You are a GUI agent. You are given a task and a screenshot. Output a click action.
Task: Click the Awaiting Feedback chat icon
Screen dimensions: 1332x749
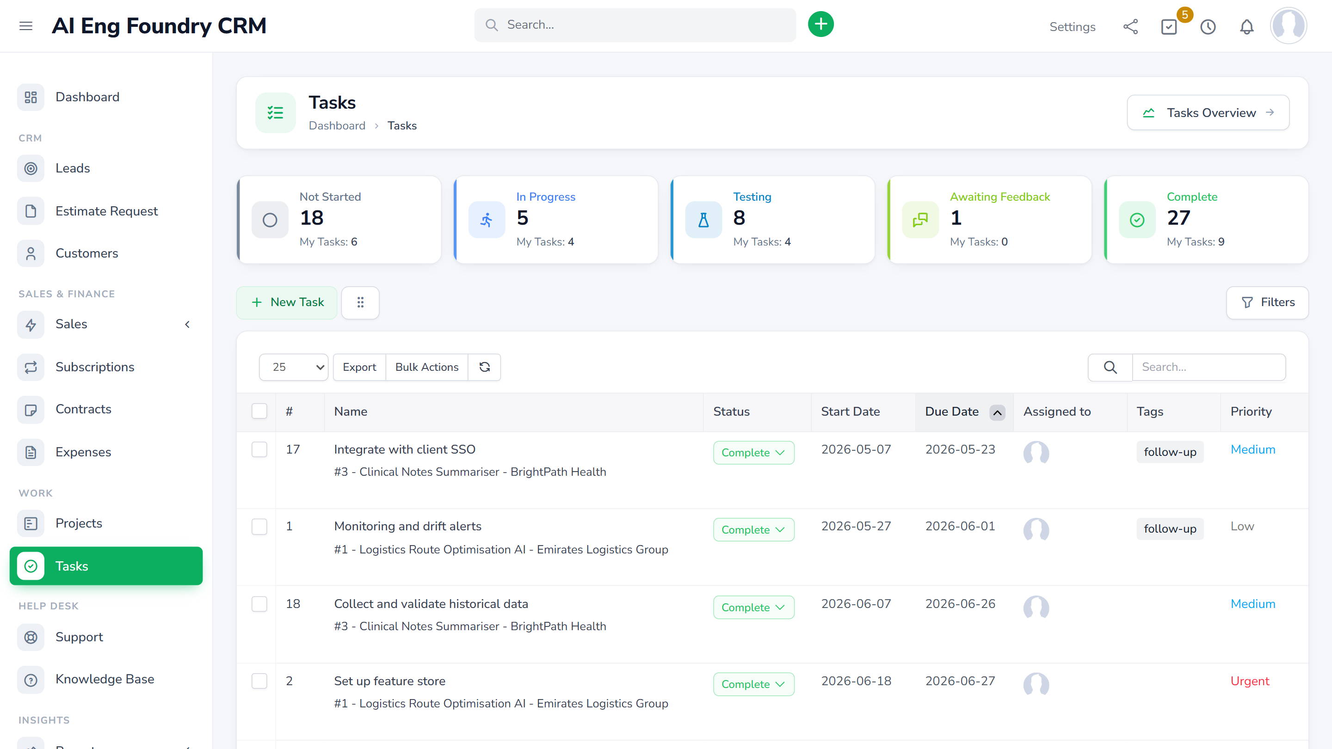tap(920, 220)
